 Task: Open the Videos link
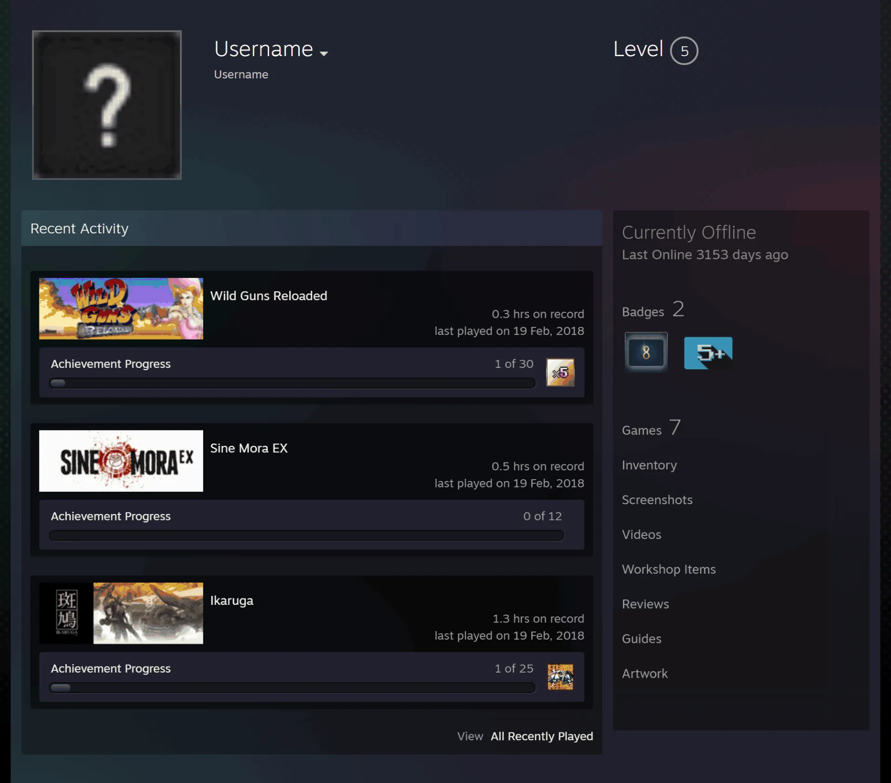pyautogui.click(x=641, y=534)
